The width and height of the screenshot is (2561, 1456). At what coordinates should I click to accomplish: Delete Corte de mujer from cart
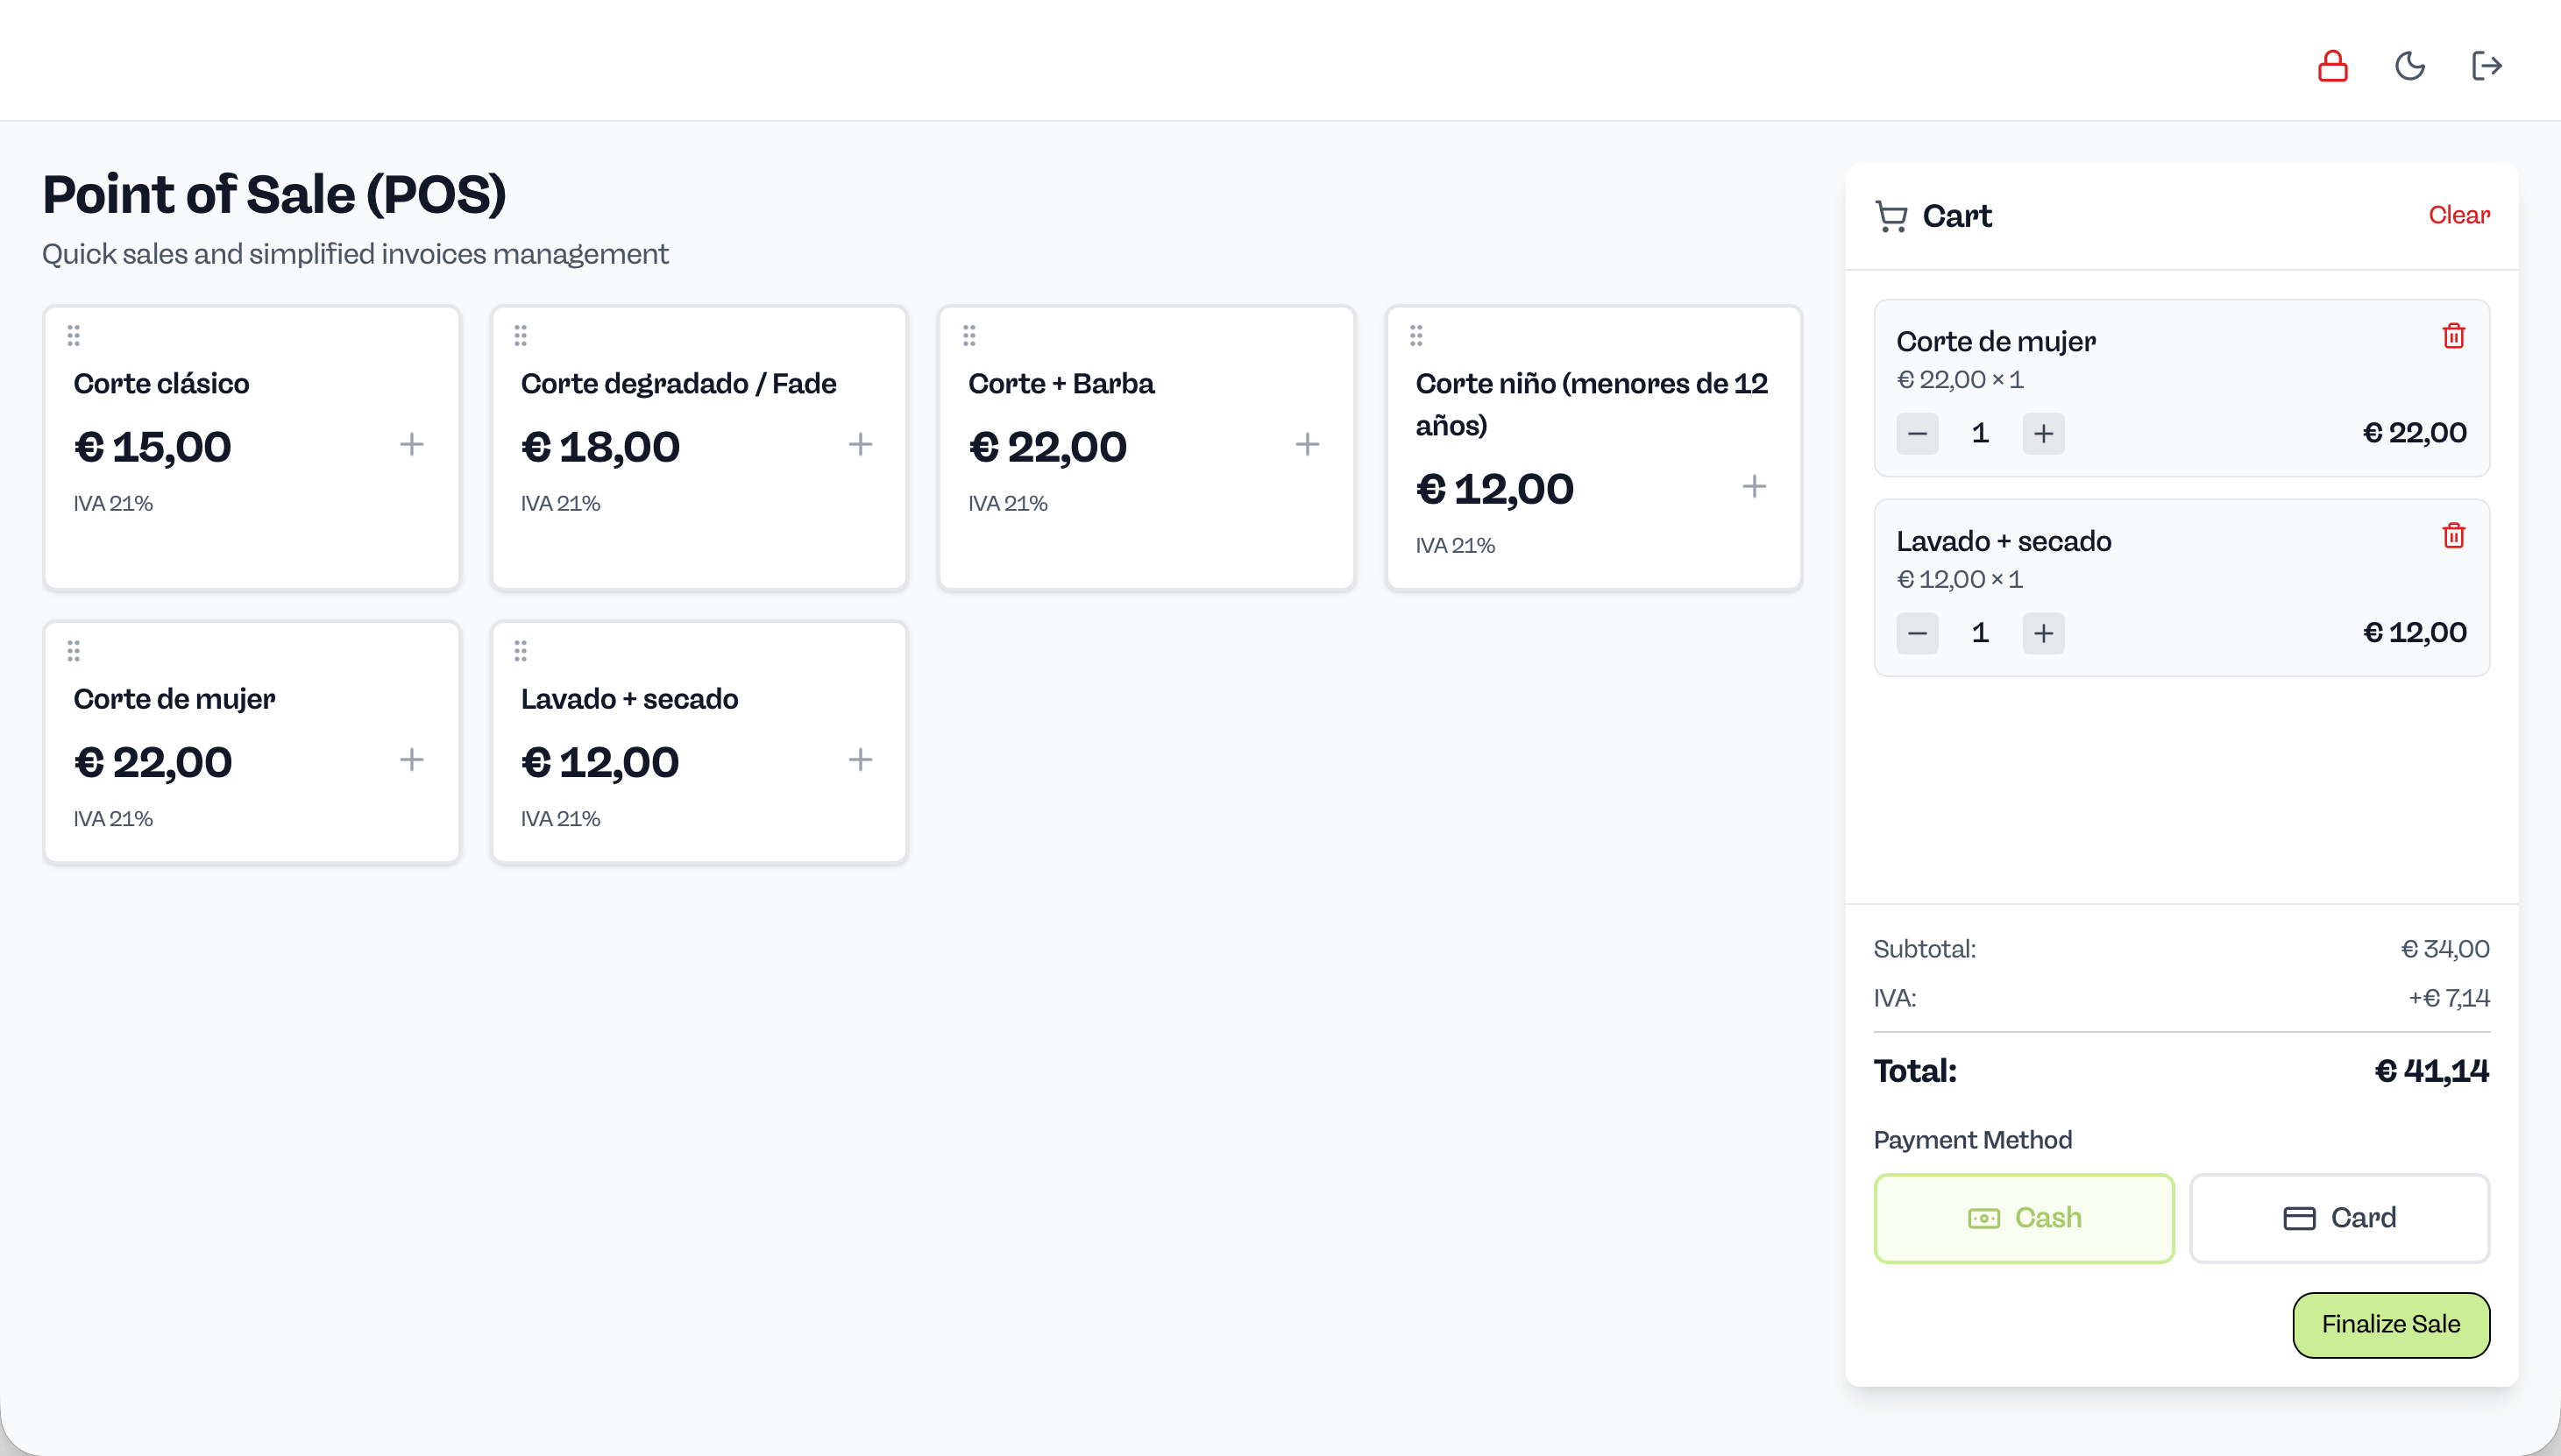(2453, 336)
